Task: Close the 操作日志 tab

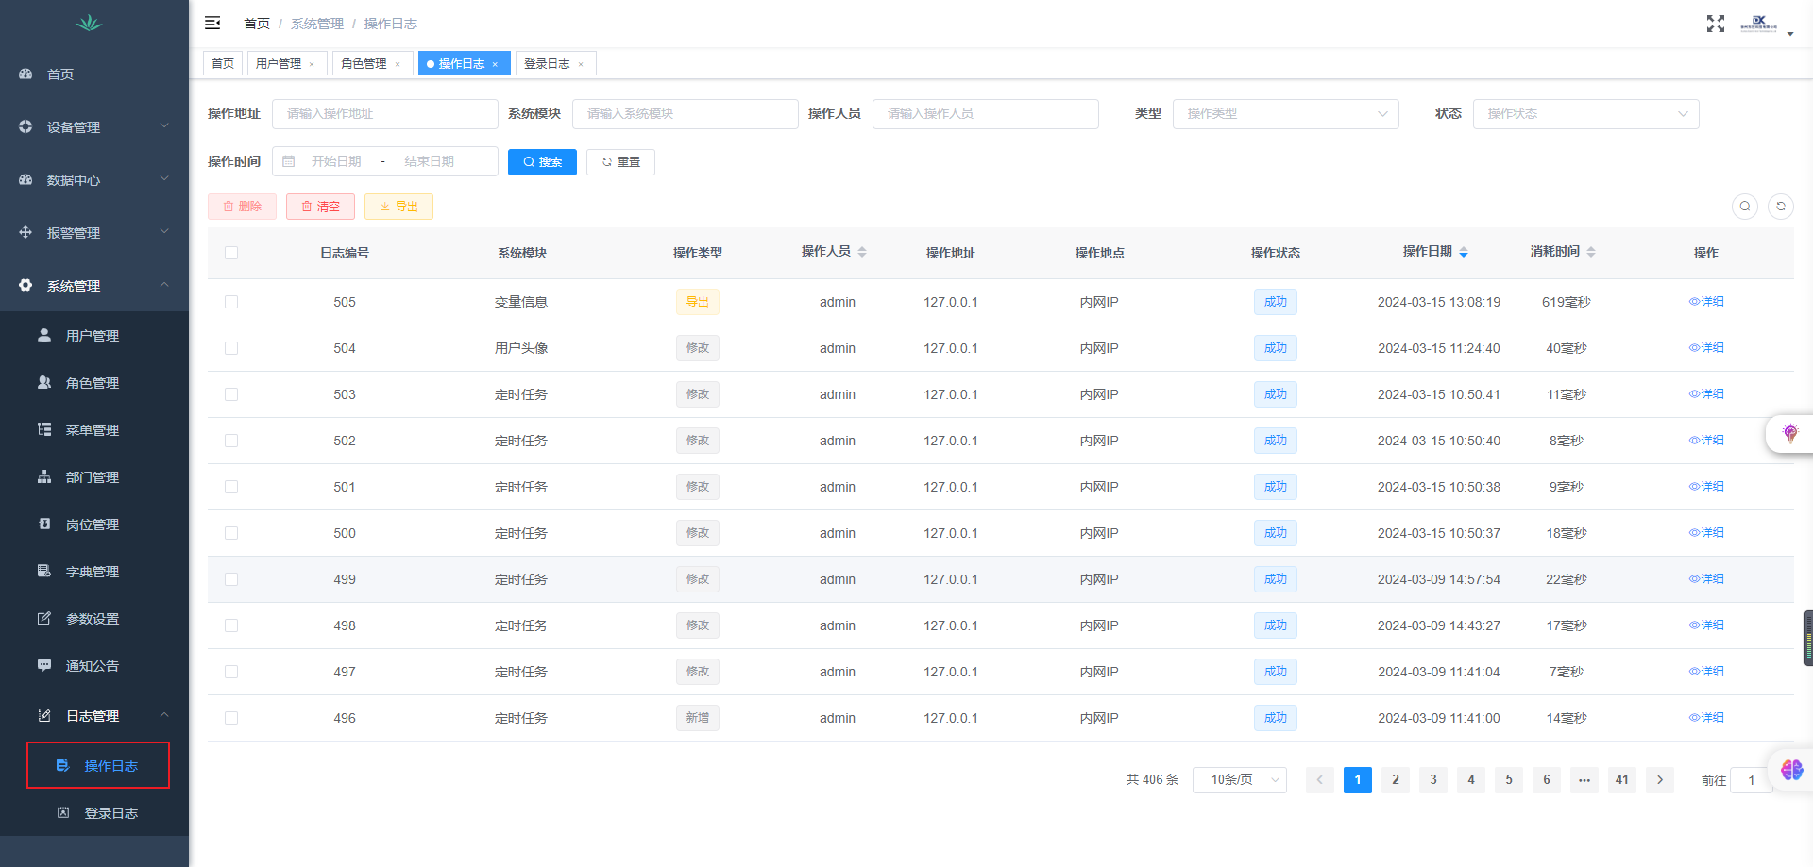Action: point(495,64)
